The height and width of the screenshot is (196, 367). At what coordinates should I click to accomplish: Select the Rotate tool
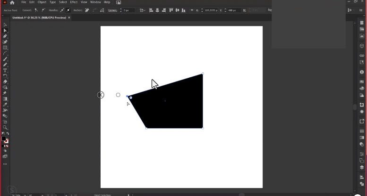(x=5, y=76)
